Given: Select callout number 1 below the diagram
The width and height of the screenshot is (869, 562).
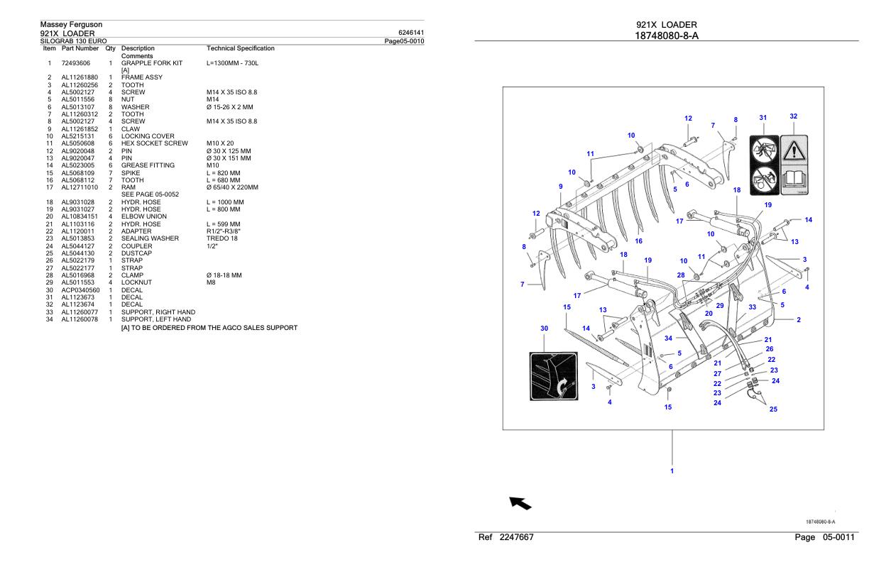Looking at the screenshot, I should tap(672, 470).
